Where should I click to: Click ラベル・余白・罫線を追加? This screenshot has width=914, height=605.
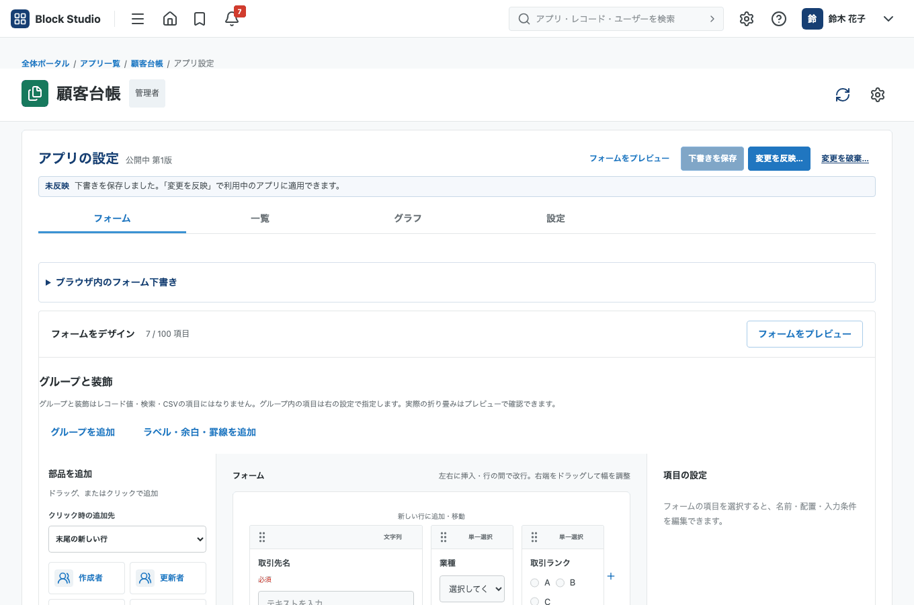[200, 432]
